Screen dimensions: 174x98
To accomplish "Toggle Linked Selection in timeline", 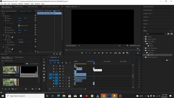I will point(58,63).
